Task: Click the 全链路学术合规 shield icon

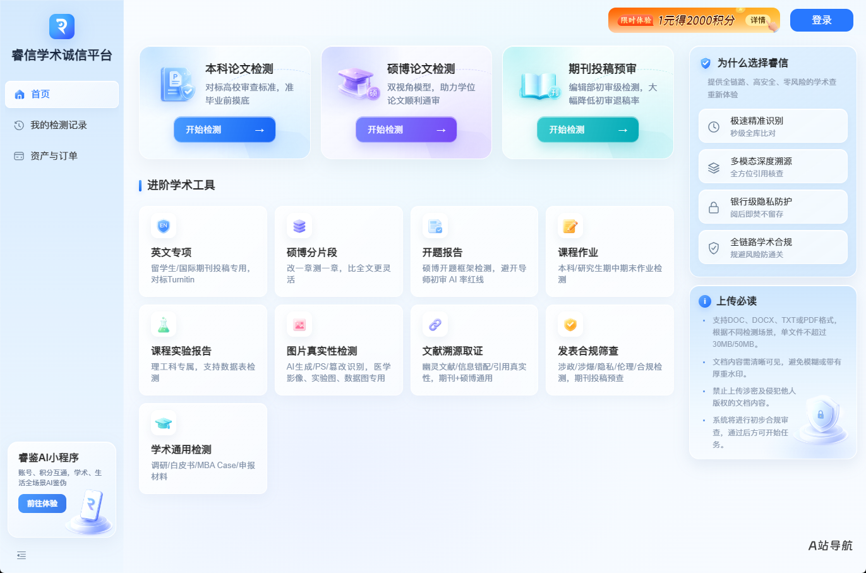Action: coord(714,248)
